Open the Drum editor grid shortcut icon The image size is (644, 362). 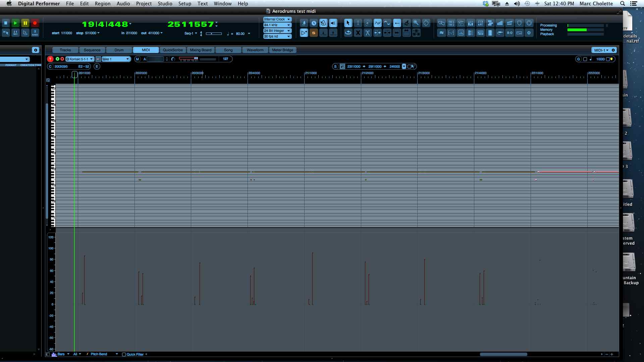click(480, 33)
